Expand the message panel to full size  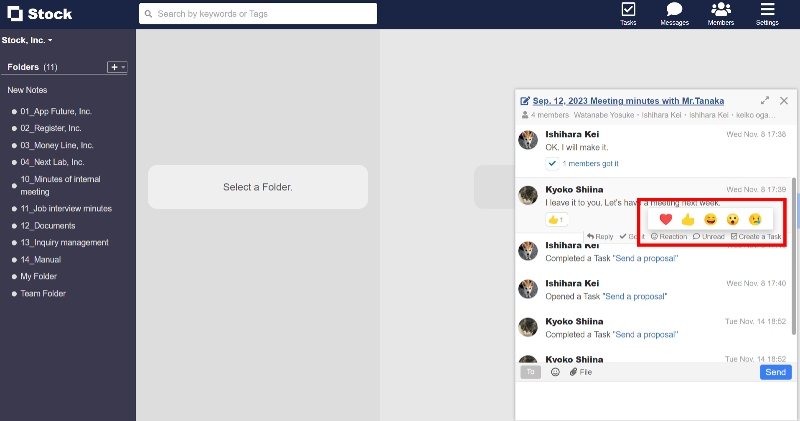(x=764, y=101)
